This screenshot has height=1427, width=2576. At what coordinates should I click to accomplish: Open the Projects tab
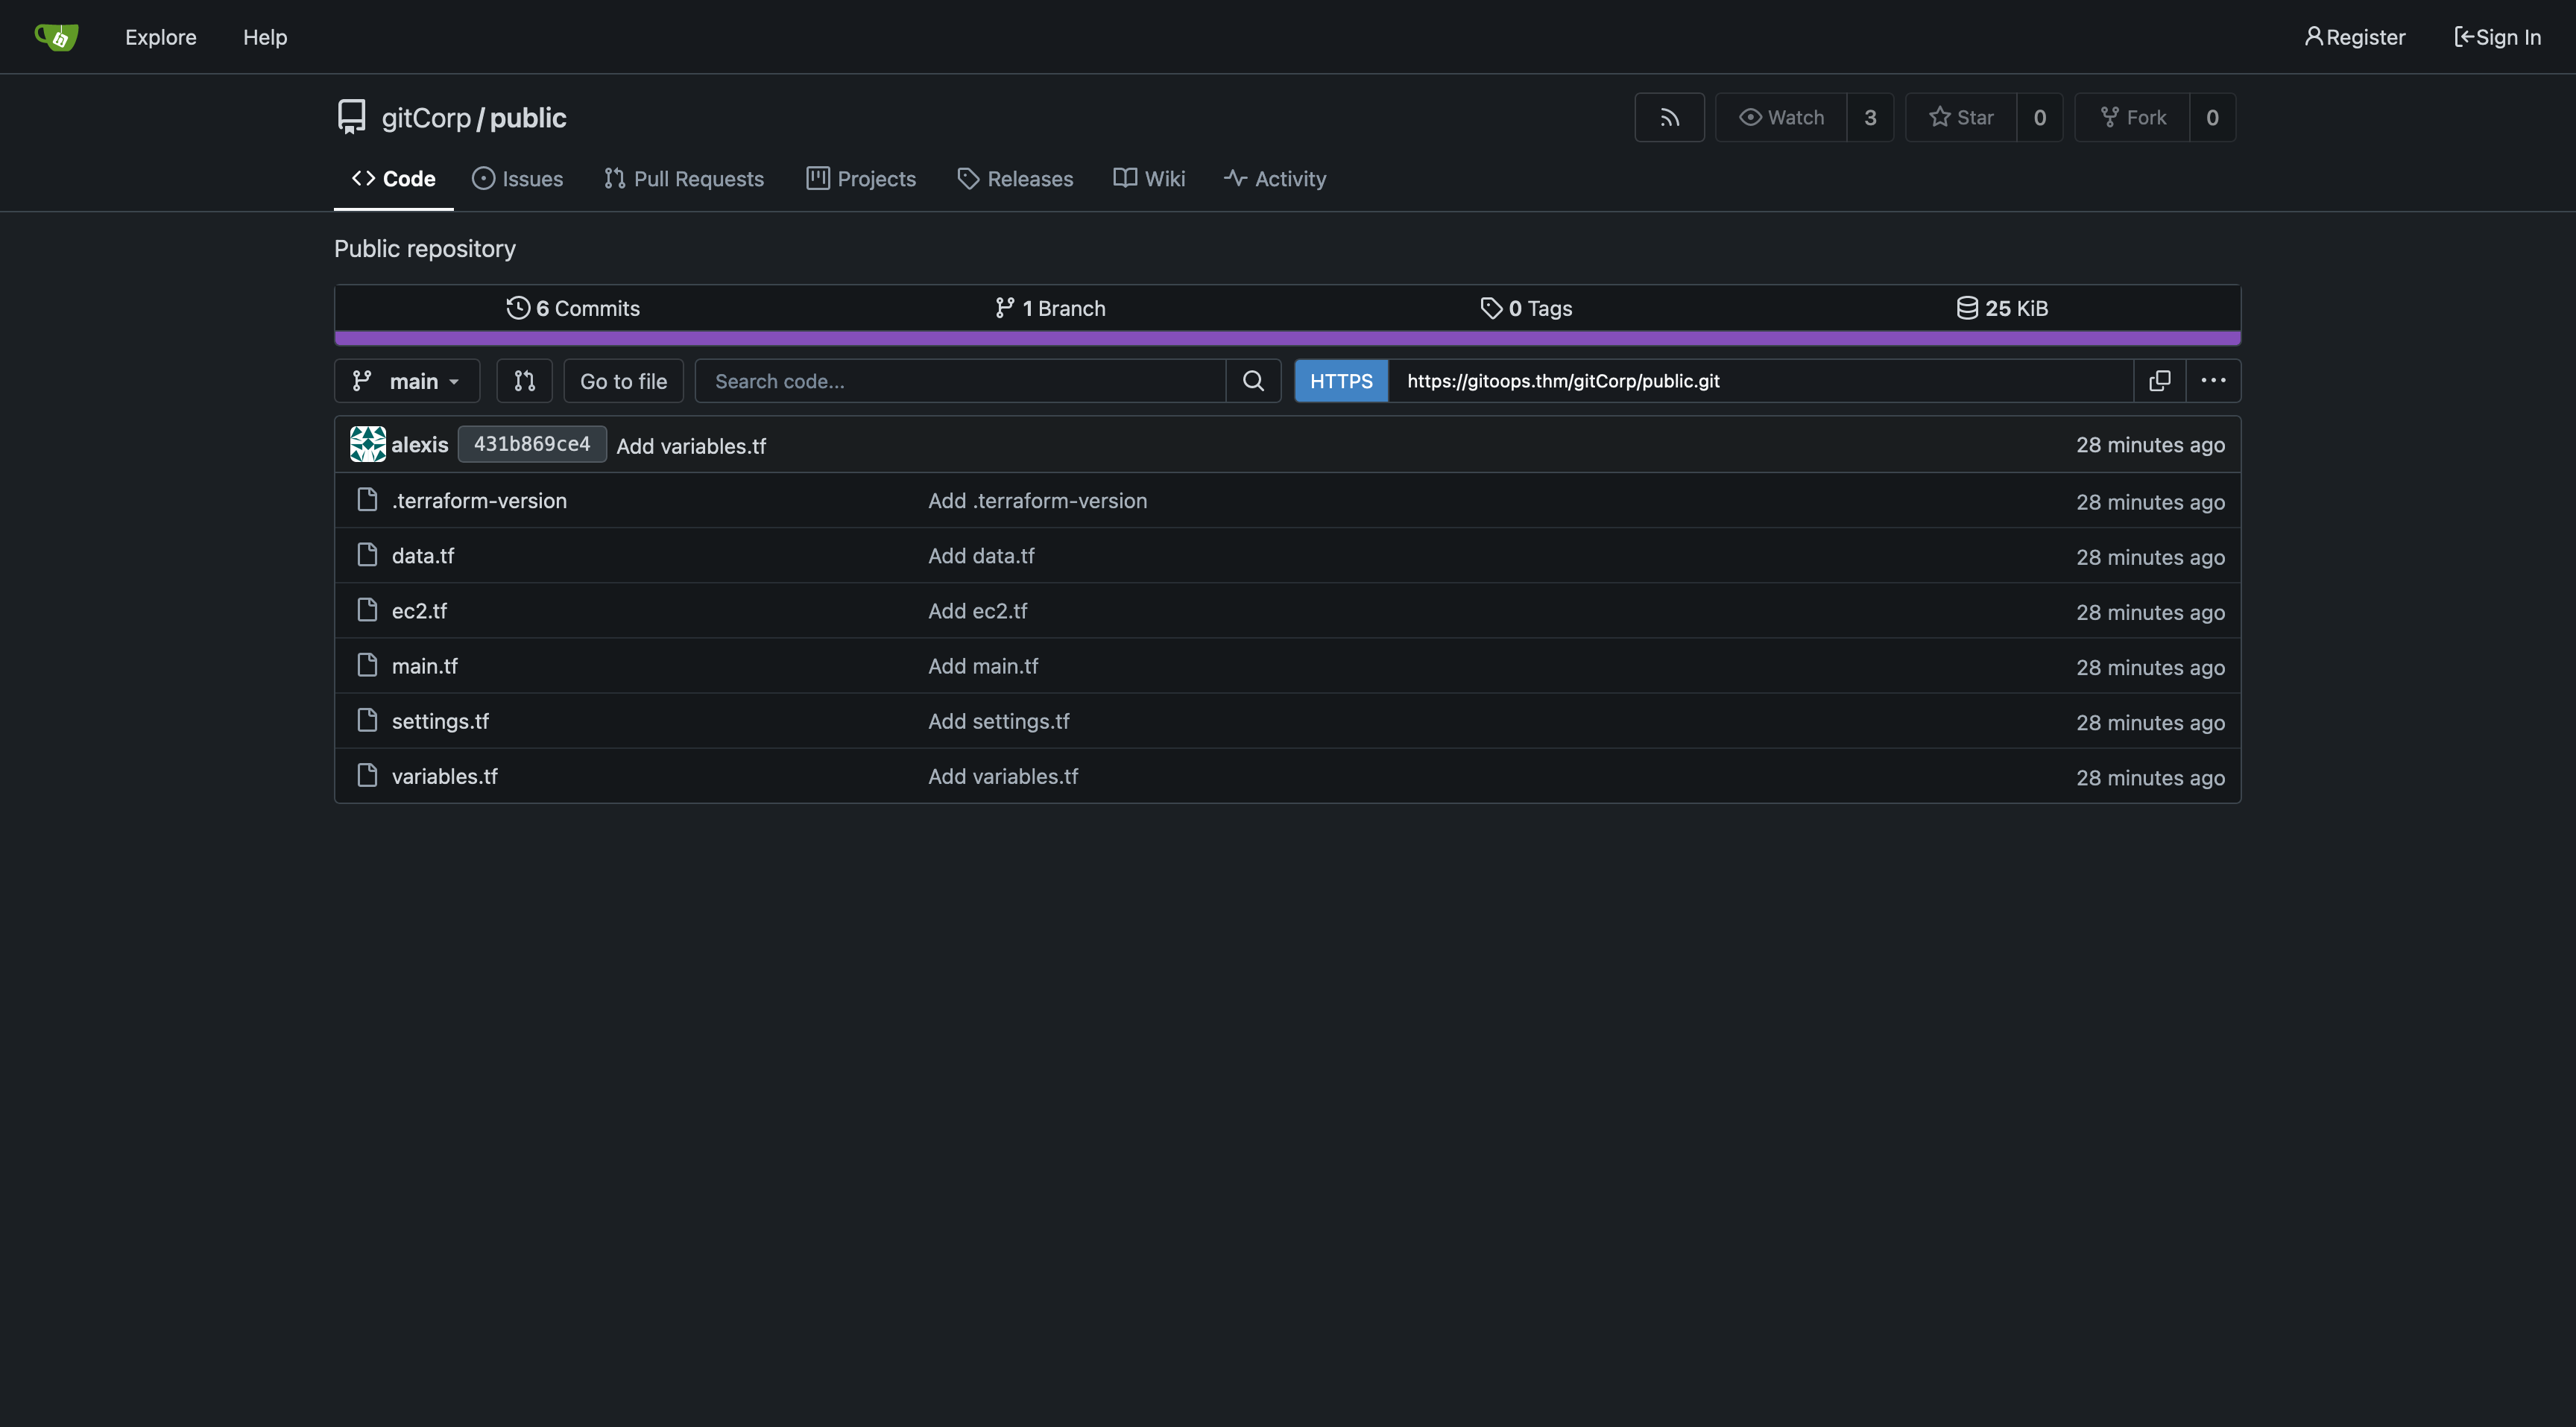pos(861,179)
